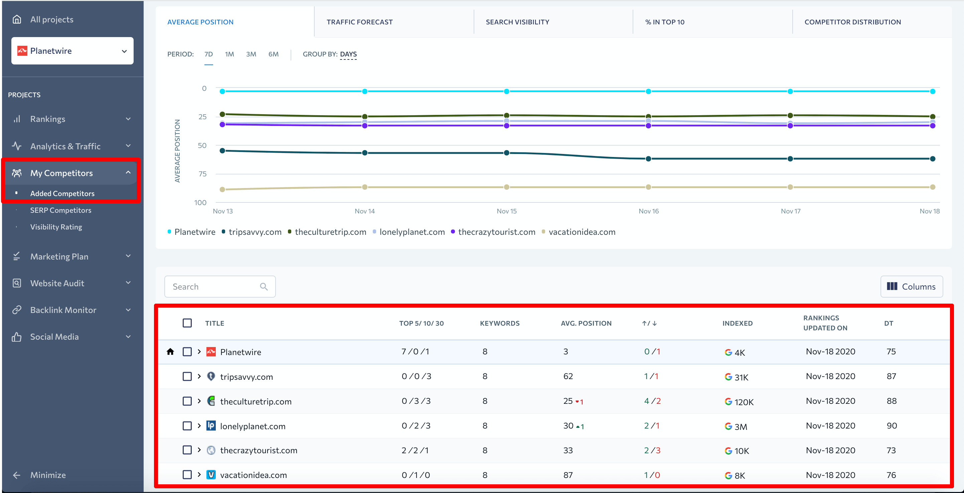
Task: Click the Website Audit magnifier icon
Action: click(x=17, y=283)
